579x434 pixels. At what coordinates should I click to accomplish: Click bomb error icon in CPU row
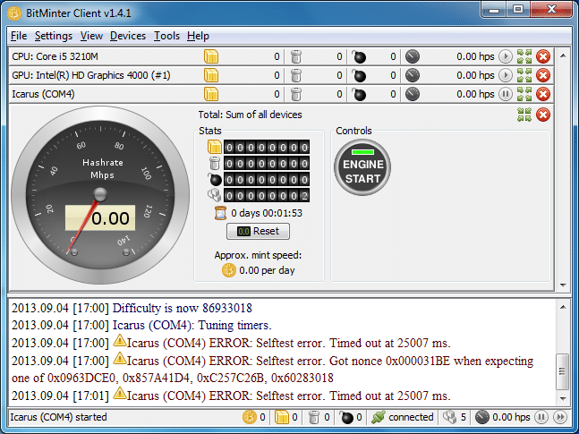click(x=359, y=56)
